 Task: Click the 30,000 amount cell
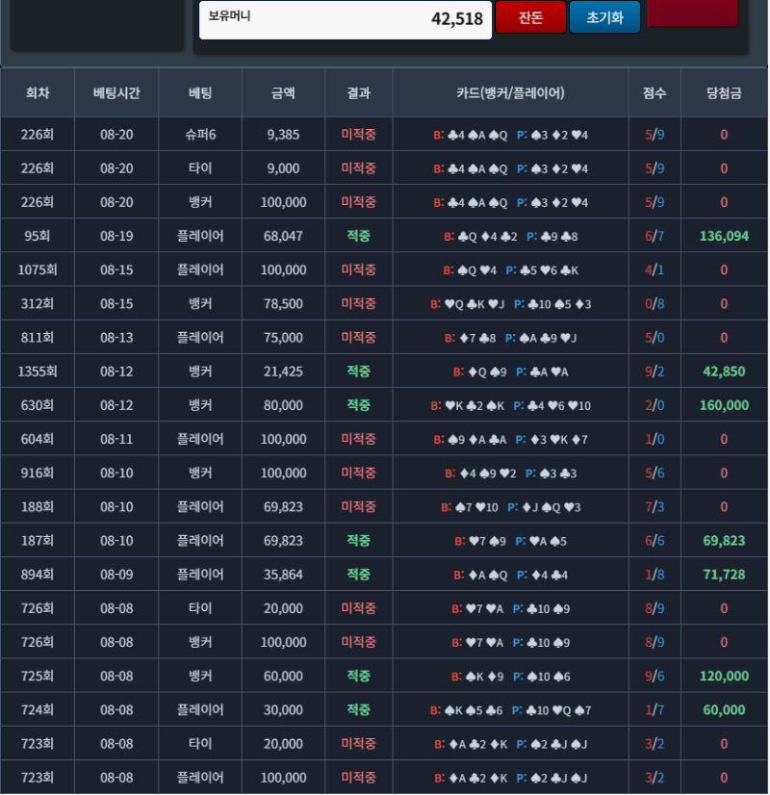click(x=283, y=710)
